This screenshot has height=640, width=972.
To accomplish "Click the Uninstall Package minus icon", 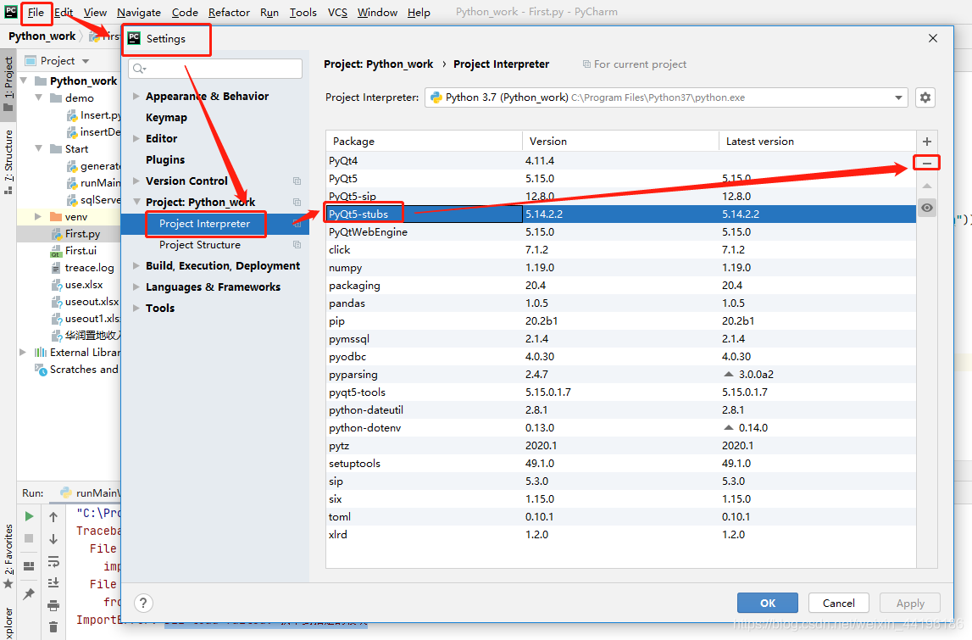I will 926,163.
